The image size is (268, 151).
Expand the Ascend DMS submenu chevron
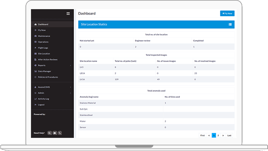70,87
